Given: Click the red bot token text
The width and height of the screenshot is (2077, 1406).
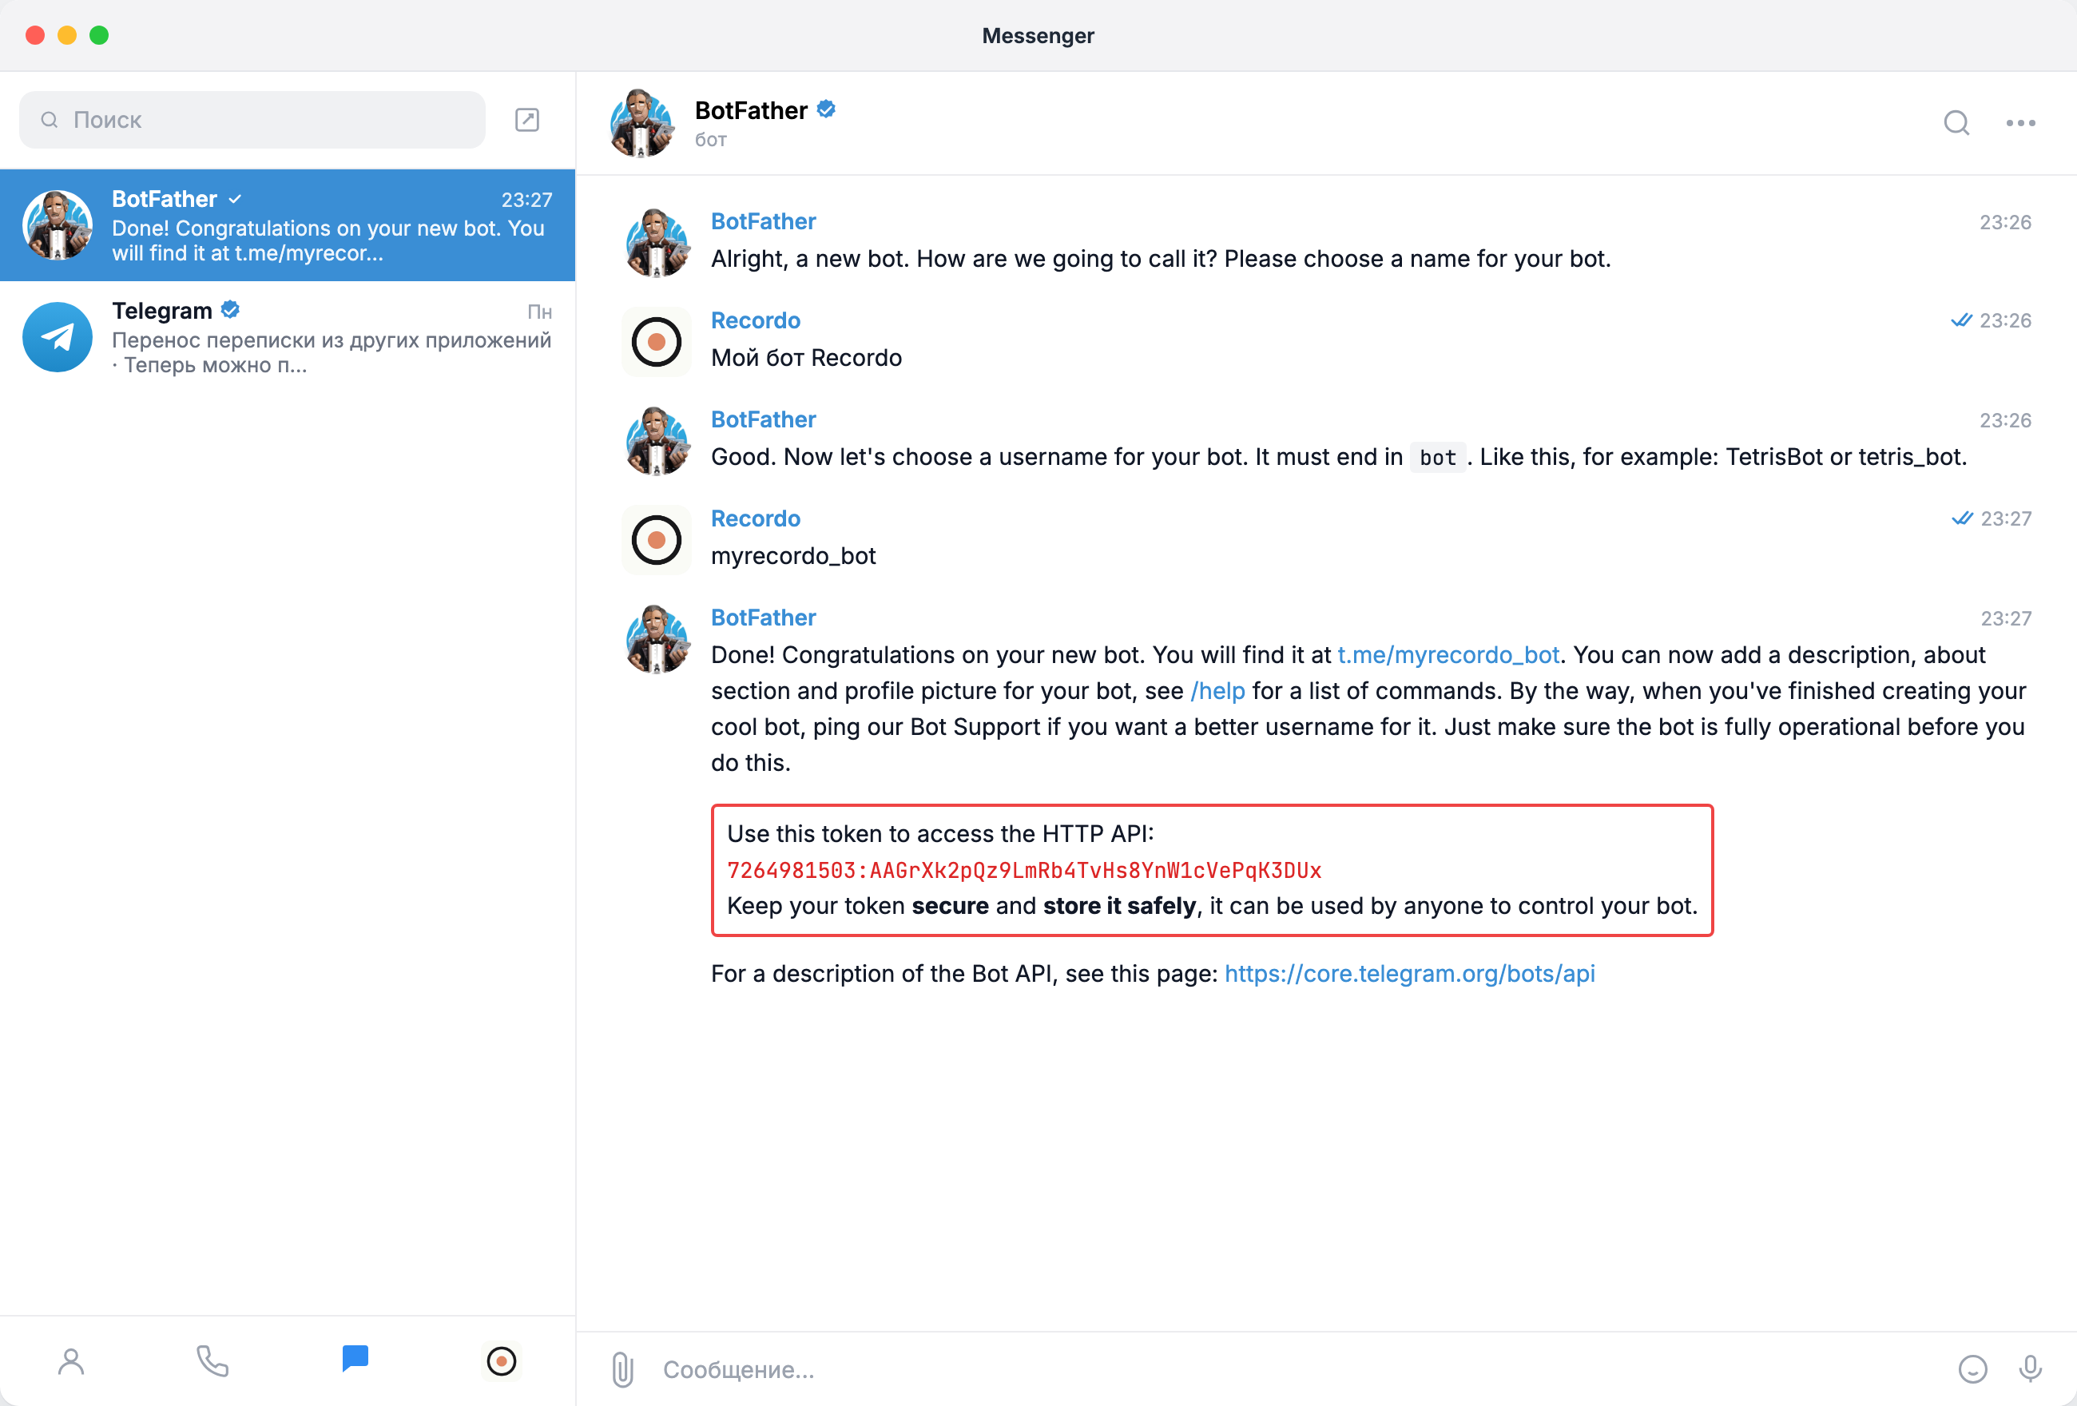Looking at the screenshot, I should click(x=1024, y=870).
